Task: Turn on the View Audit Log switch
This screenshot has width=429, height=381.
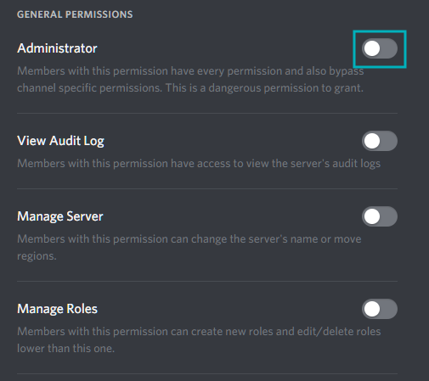Action: [380, 141]
